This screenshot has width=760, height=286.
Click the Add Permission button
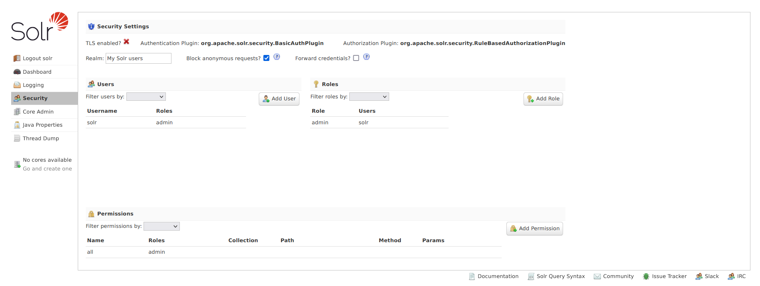(535, 229)
